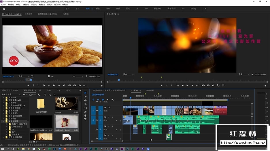The image size is (270, 151).
Task: Click the filter icon in Media Browser
Action: [45, 95]
